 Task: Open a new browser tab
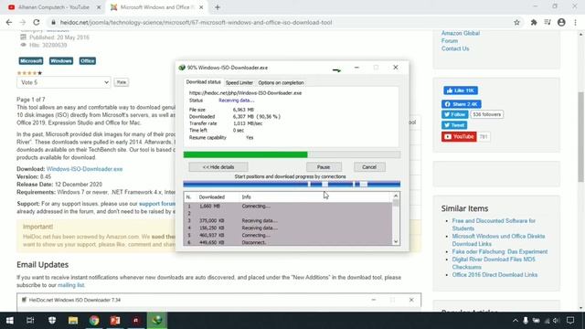(218, 7)
